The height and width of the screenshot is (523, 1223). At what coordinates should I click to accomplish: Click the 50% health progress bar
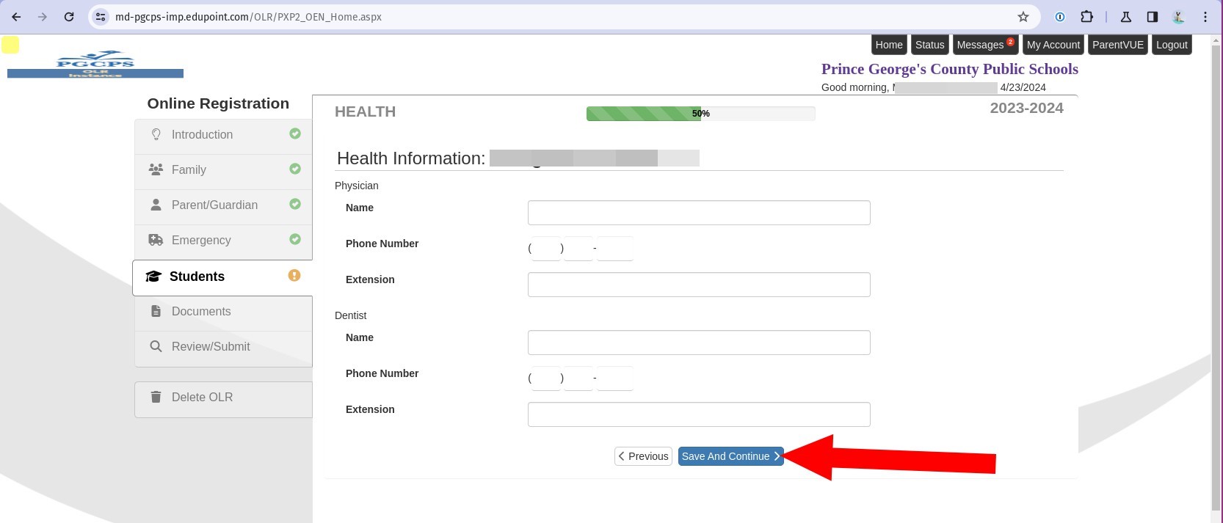700,114
